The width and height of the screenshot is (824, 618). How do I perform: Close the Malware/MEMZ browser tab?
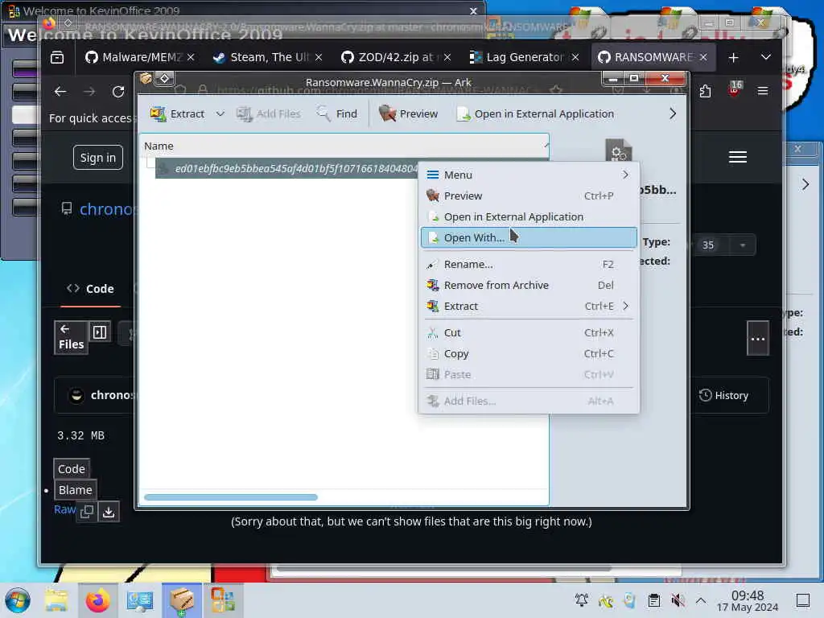191,57
